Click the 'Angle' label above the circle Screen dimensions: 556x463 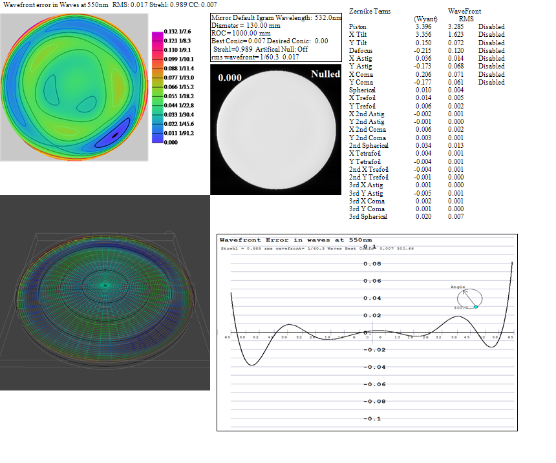pos(458,287)
